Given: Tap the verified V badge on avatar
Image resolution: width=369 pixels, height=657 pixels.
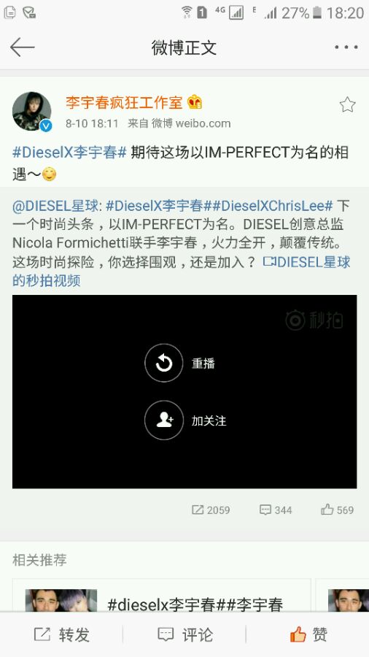Looking at the screenshot, I should 46,126.
